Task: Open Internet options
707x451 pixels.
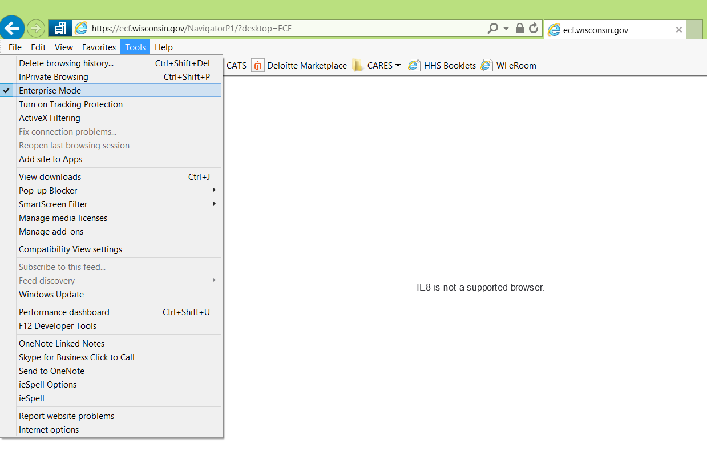Action: pyautogui.click(x=49, y=429)
